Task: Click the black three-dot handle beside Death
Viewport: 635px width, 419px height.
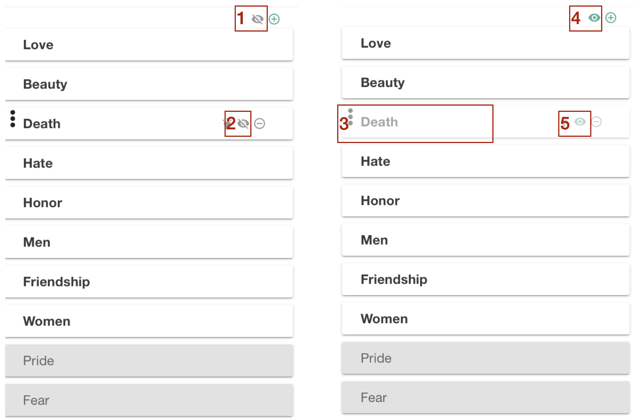Action: pos(13,119)
